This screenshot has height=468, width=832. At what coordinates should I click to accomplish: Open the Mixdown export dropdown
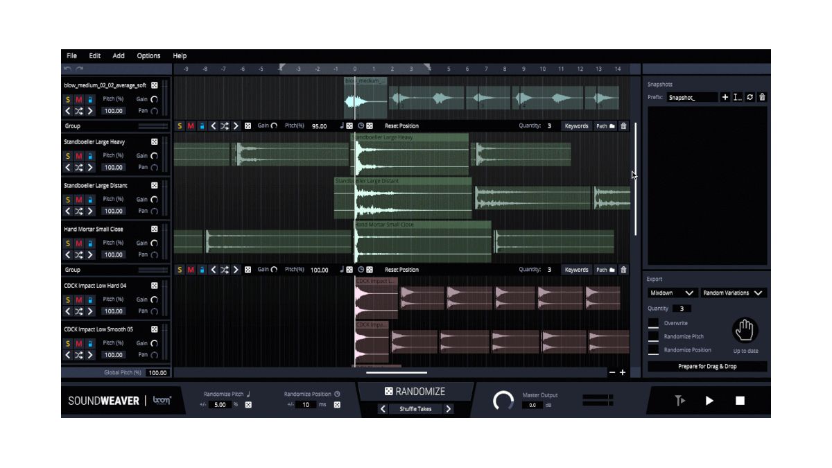(x=670, y=293)
